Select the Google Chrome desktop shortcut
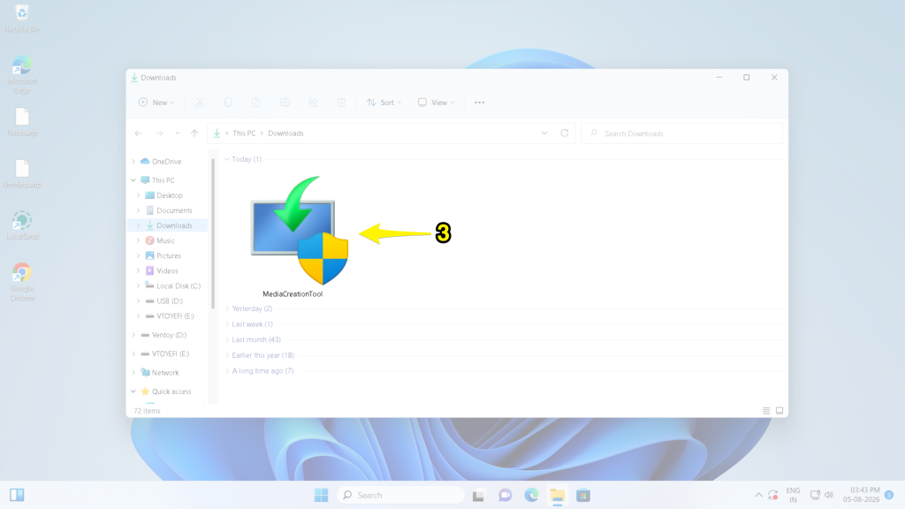 coord(22,282)
